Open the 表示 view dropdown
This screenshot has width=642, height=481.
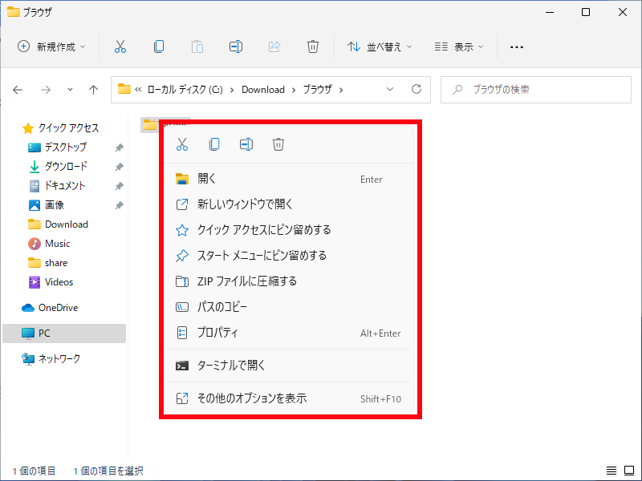pyautogui.click(x=458, y=46)
